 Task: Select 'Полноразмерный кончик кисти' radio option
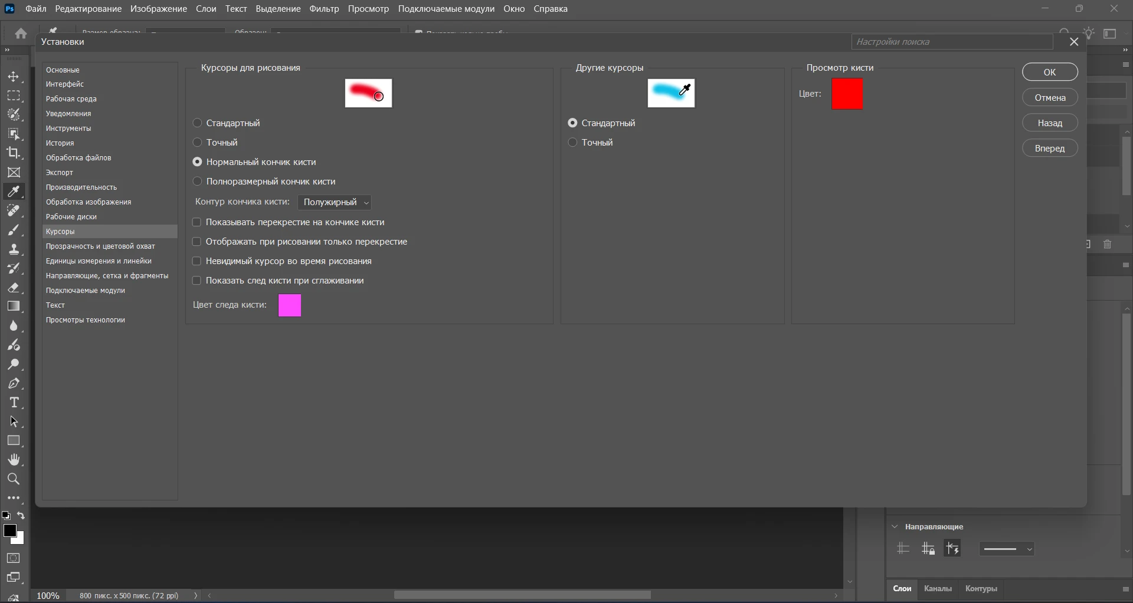197,182
